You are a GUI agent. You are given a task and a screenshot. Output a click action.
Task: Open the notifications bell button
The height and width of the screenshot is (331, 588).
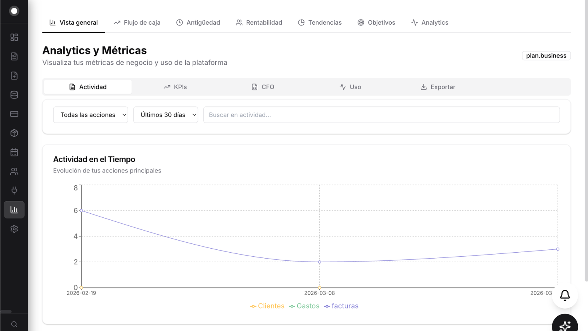565,295
